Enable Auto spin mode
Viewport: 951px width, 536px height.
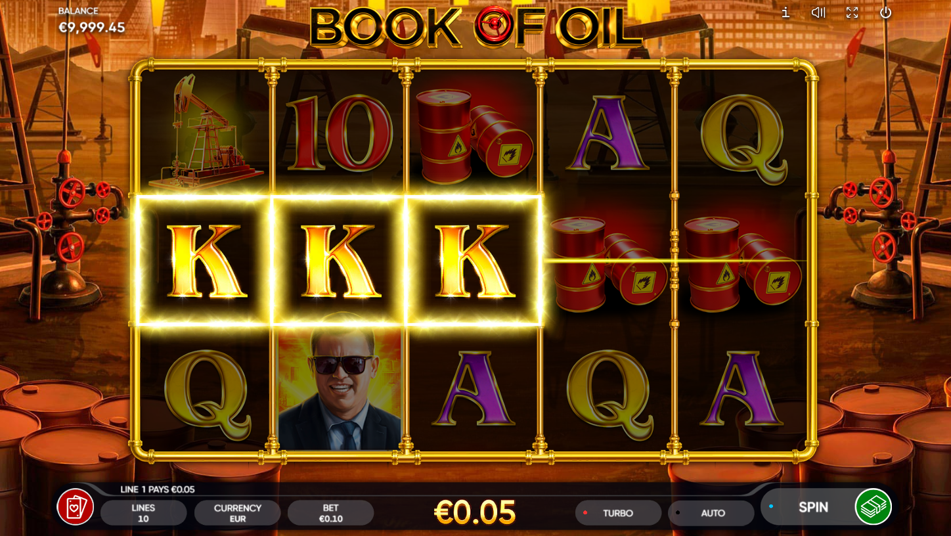coord(711,513)
